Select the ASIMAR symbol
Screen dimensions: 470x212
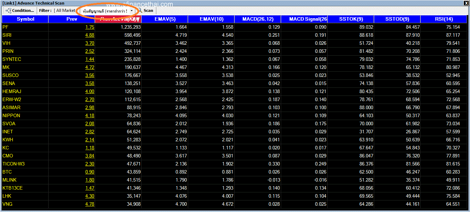[x=11, y=107]
